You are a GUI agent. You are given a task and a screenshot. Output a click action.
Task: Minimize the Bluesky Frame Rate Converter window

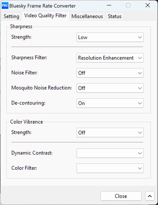(109, 5)
